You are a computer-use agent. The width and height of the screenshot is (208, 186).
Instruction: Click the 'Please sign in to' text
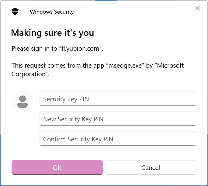(x=34, y=49)
